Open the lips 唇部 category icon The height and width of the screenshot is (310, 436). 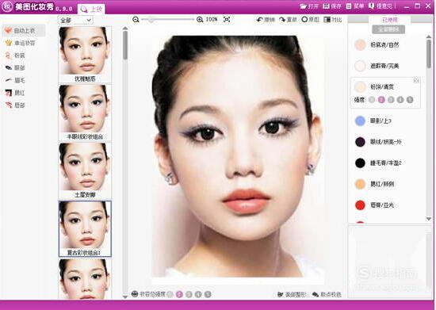pos(9,105)
